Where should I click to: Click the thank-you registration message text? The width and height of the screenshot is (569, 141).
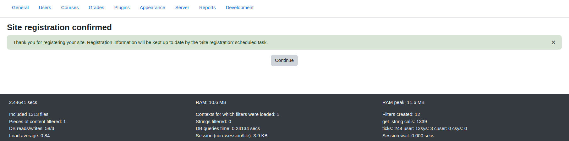[x=140, y=42]
